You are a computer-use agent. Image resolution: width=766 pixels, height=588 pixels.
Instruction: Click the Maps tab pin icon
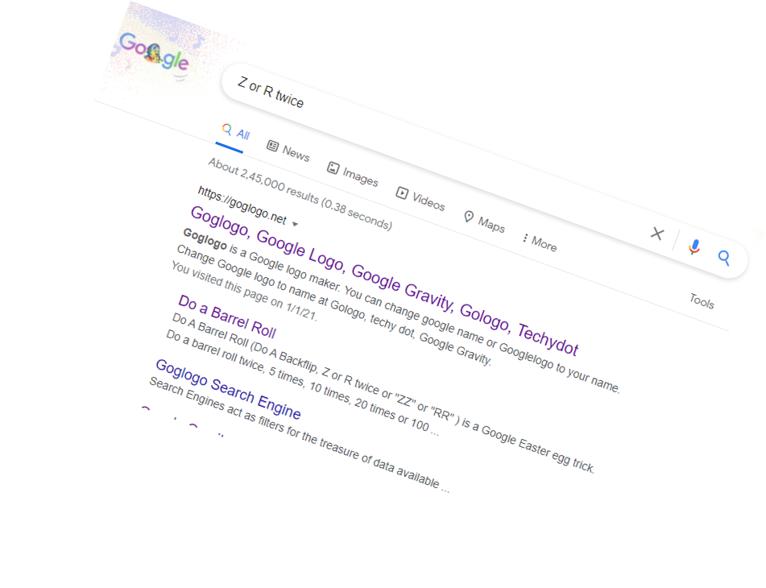[x=469, y=217]
